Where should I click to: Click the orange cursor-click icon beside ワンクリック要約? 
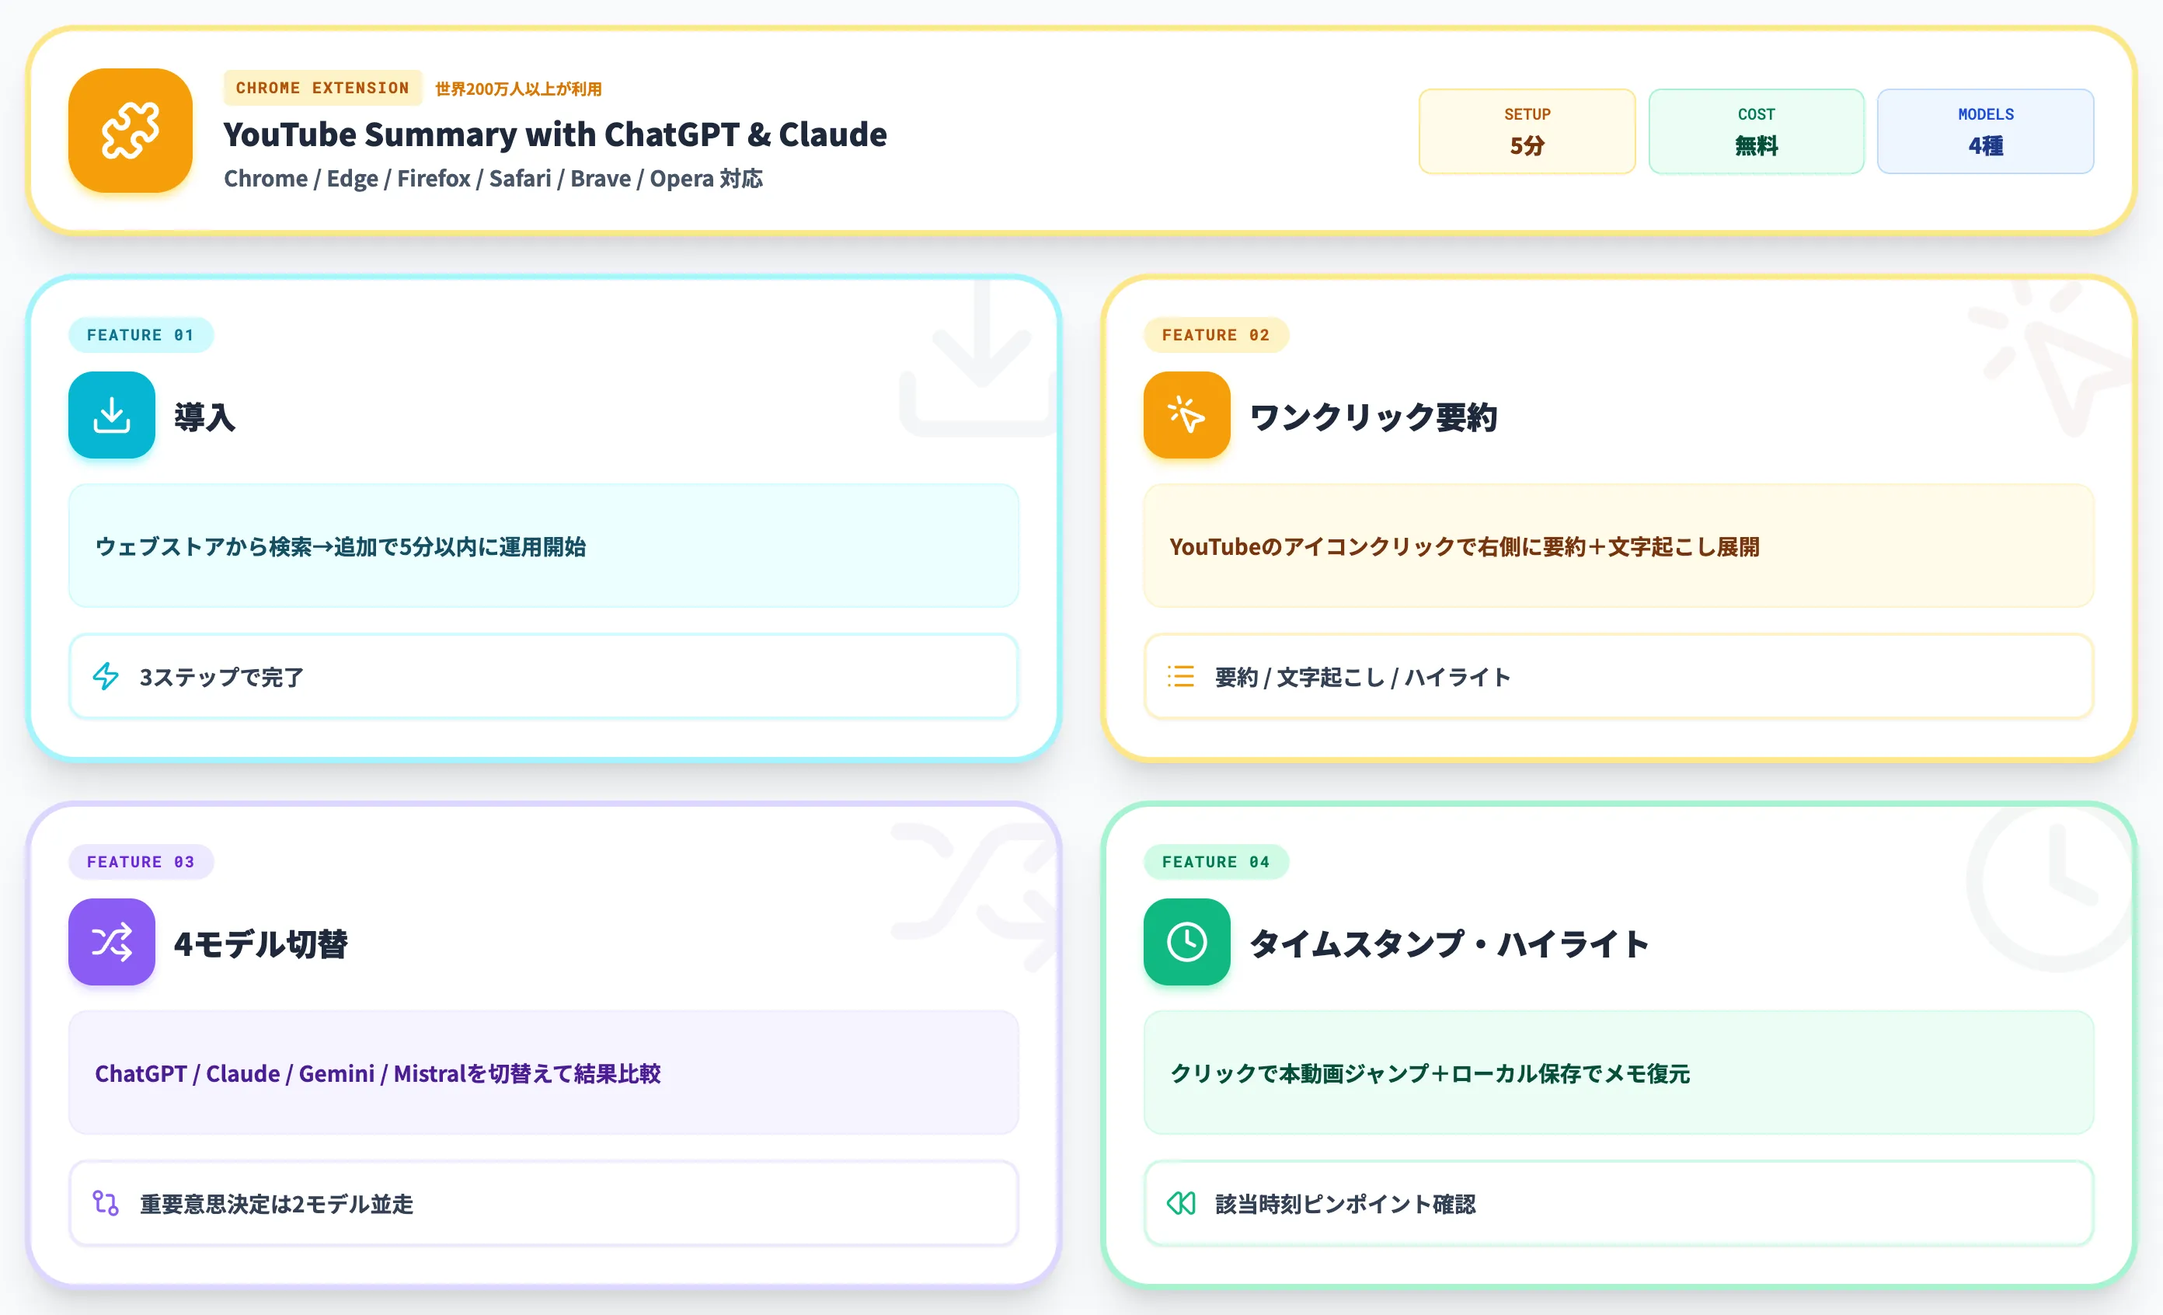(1187, 414)
